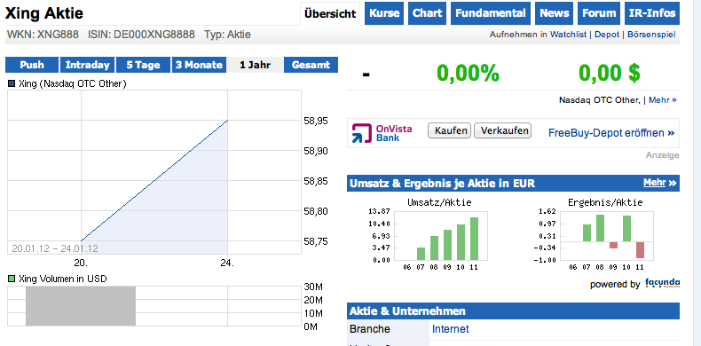701x346 pixels.
Task: Click the Kaufen button
Action: (449, 130)
